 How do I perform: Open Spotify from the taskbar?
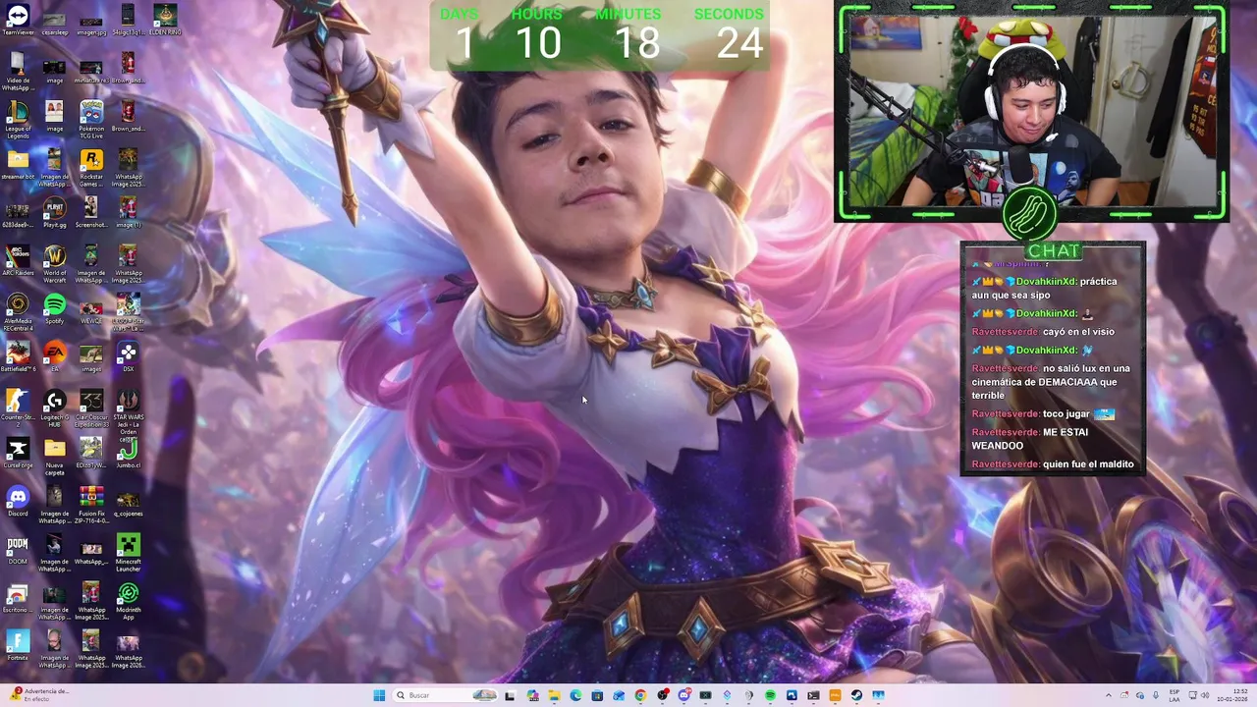click(x=770, y=695)
